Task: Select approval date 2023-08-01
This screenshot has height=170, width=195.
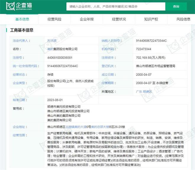Action: [x=55, y=100]
